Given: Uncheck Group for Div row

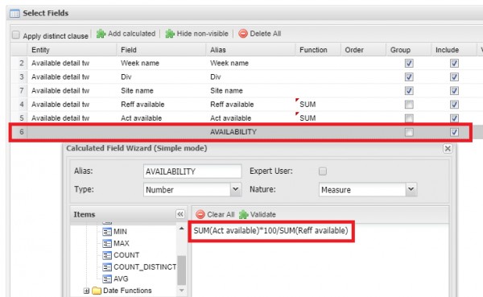Looking at the screenshot, I should [x=409, y=76].
